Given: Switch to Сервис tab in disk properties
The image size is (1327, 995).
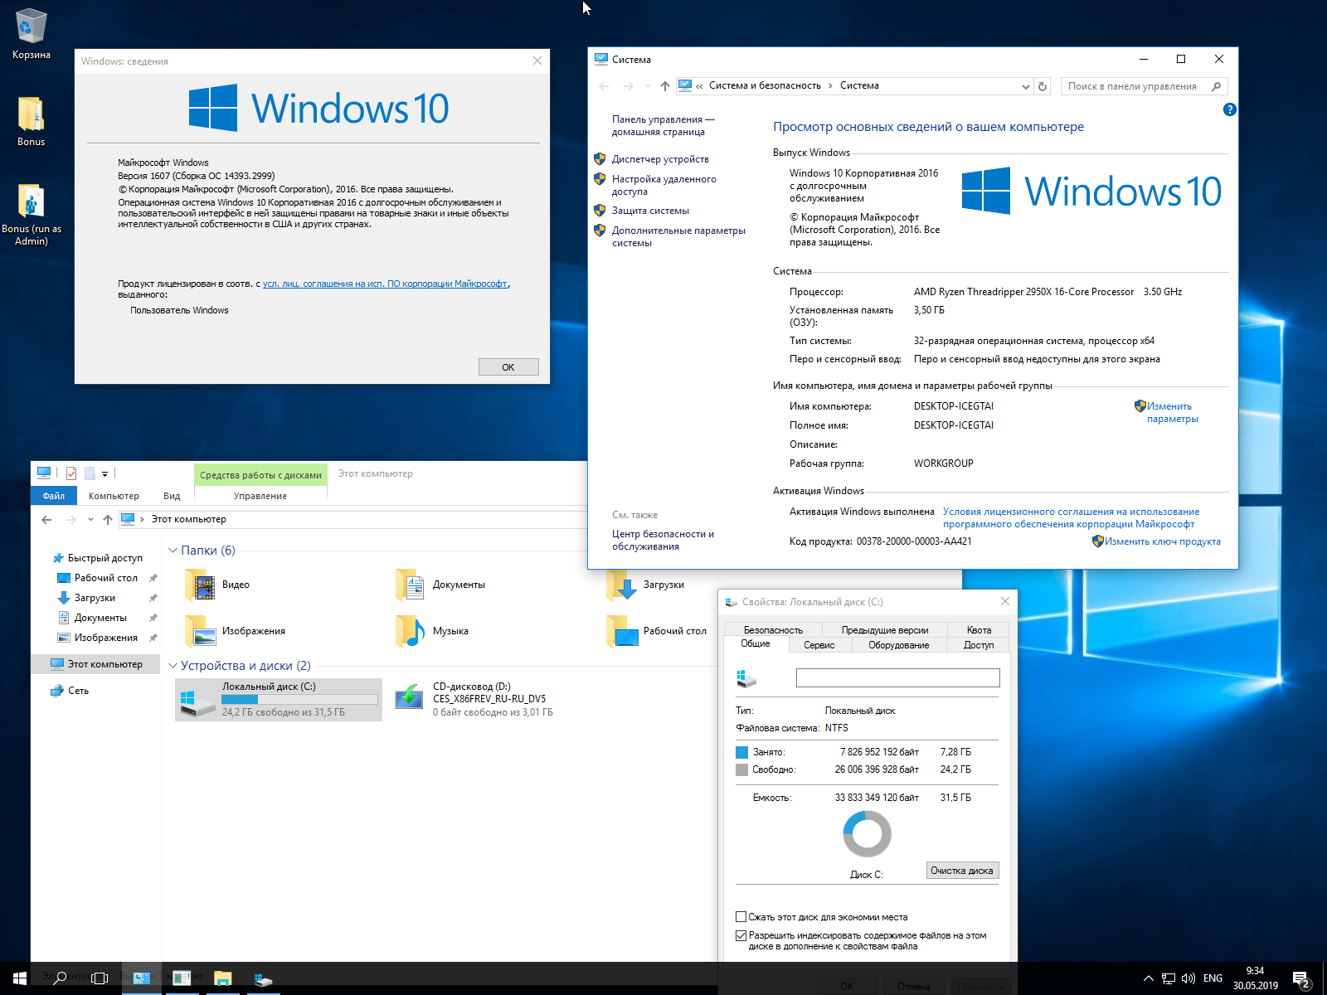Looking at the screenshot, I should click(819, 645).
